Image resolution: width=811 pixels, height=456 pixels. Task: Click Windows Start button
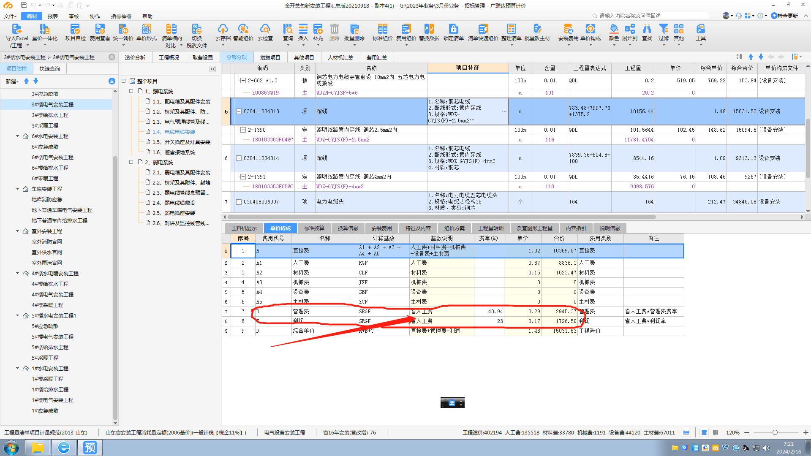coord(11,448)
